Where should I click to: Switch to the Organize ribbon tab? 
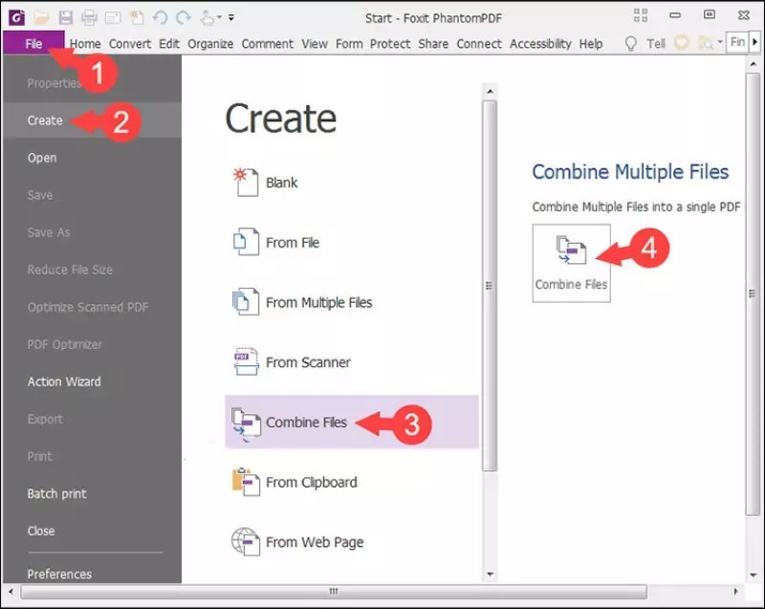210,44
